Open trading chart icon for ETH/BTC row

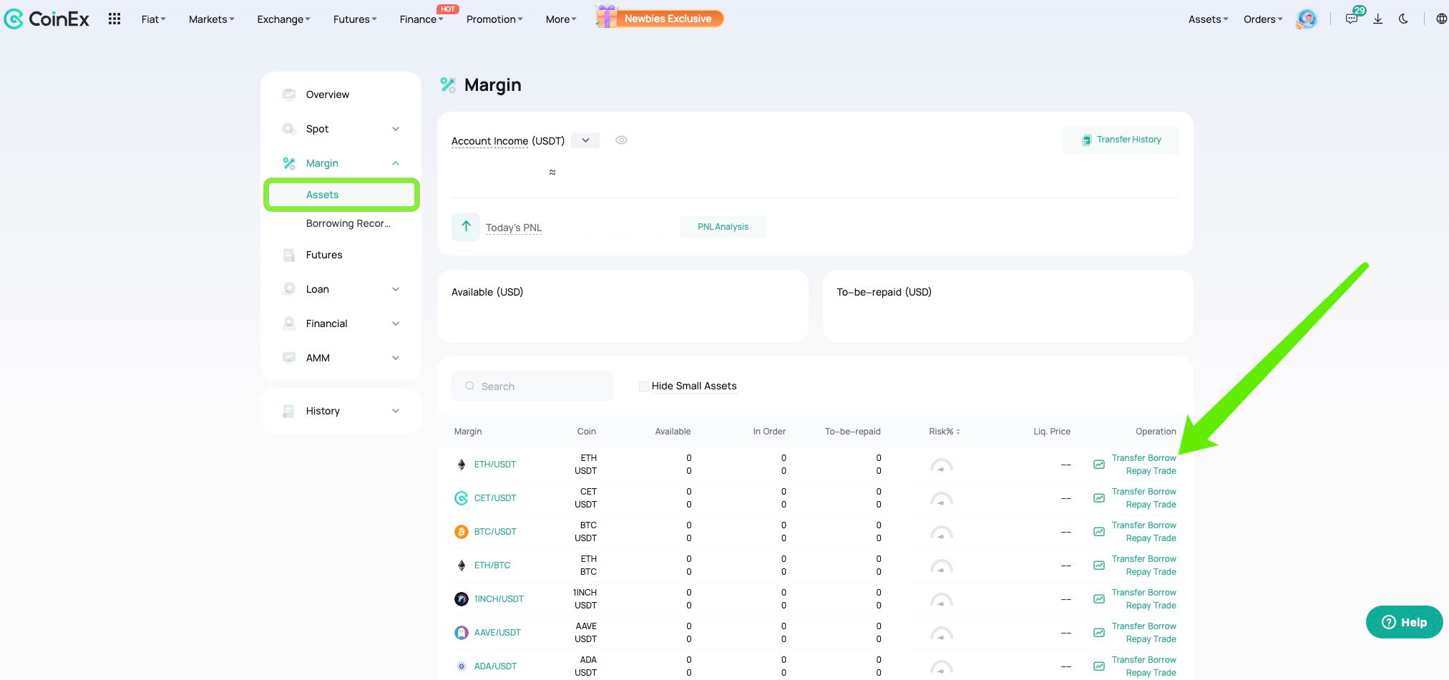click(1099, 565)
